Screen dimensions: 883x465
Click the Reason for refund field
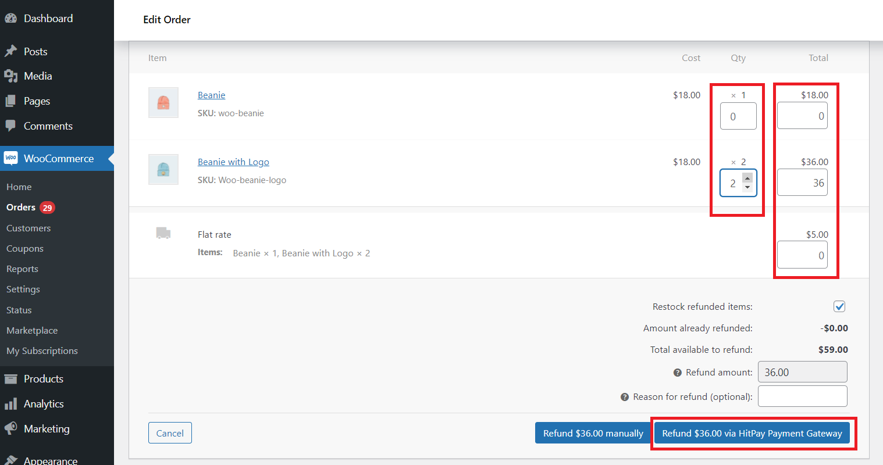point(803,396)
